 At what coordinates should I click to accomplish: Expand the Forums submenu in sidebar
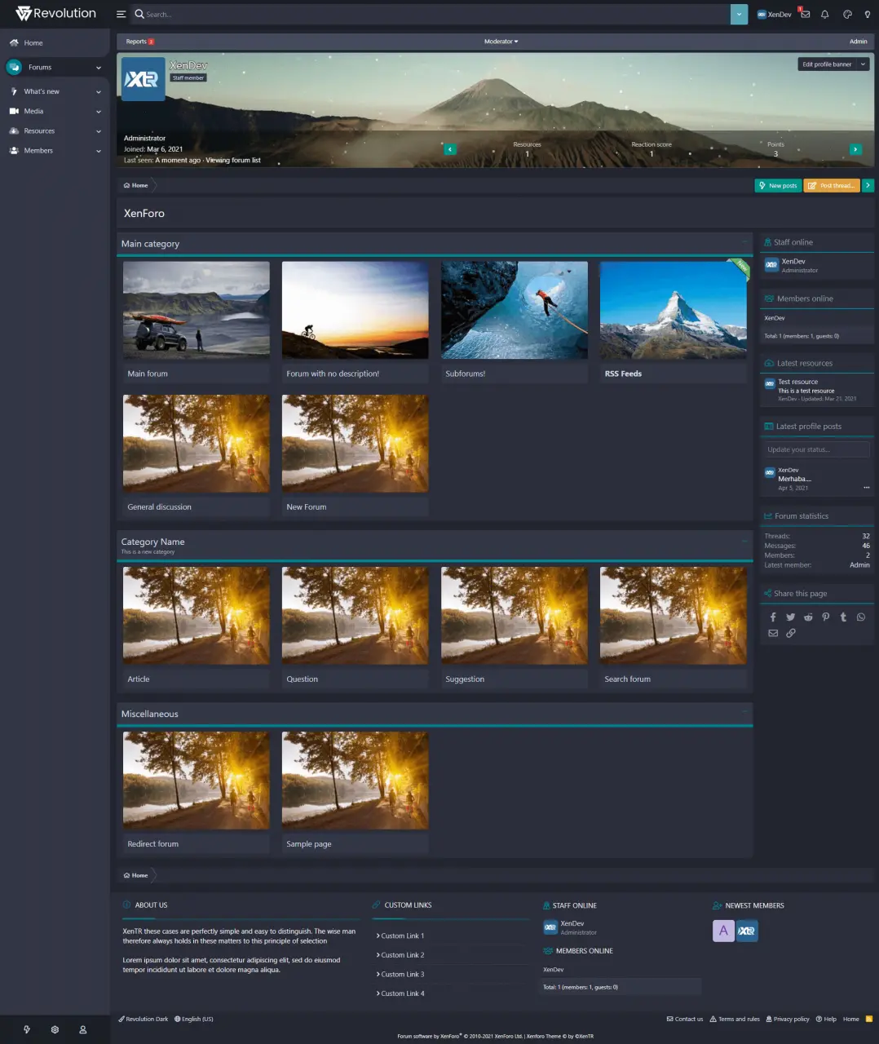(99, 68)
